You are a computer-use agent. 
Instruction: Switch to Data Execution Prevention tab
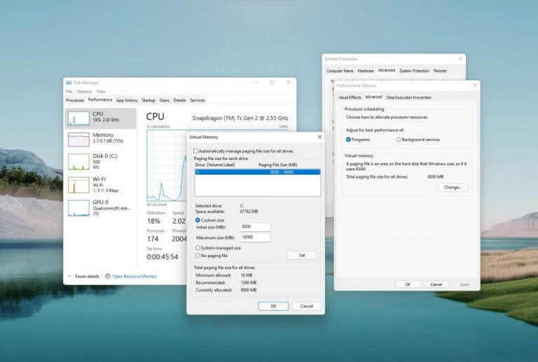click(x=408, y=98)
